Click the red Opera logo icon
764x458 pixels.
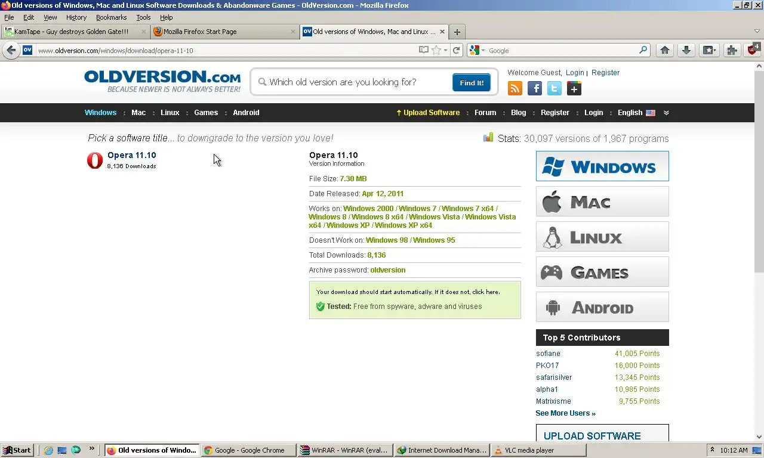point(95,160)
